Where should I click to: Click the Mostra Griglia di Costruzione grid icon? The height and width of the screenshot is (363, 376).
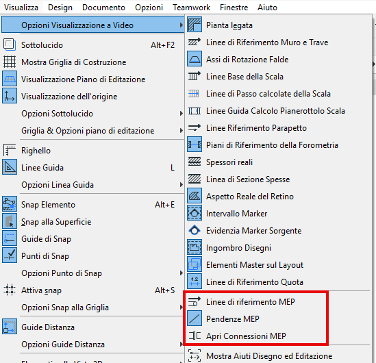[10, 62]
